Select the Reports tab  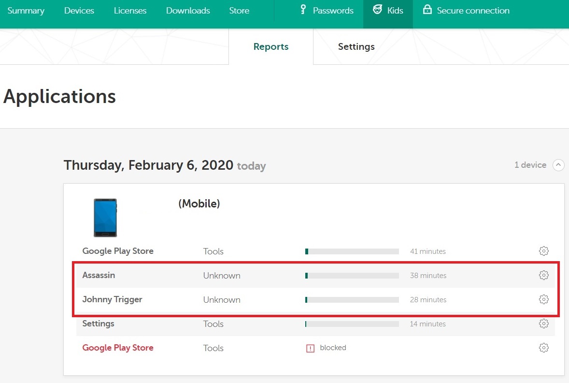click(x=270, y=47)
